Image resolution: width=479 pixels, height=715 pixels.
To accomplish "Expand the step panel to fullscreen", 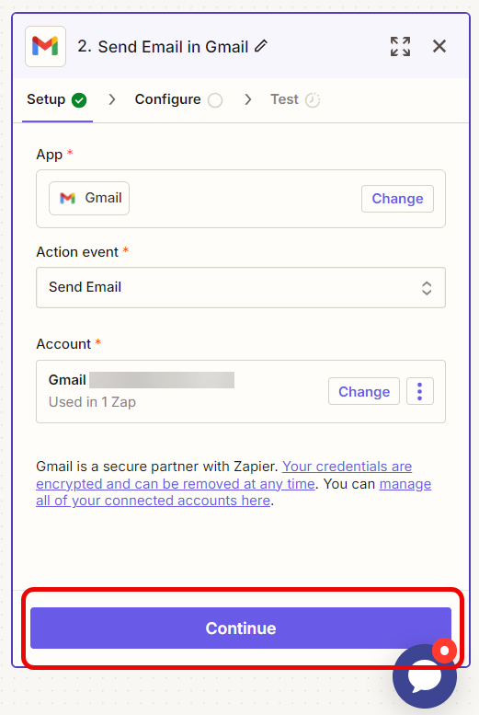I will coord(400,47).
